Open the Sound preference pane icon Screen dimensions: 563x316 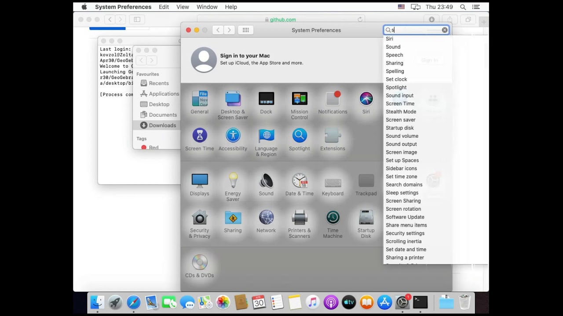click(266, 180)
